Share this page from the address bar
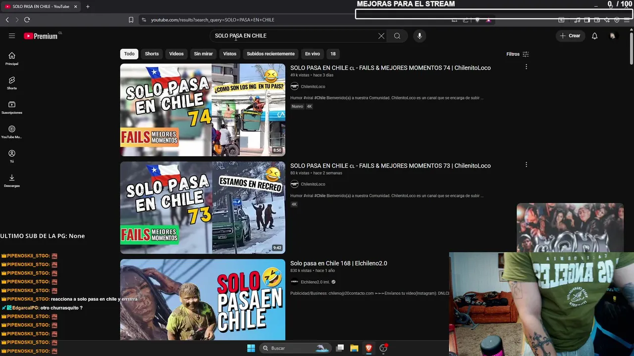The width and height of the screenshot is (634, 356). tap(466, 20)
